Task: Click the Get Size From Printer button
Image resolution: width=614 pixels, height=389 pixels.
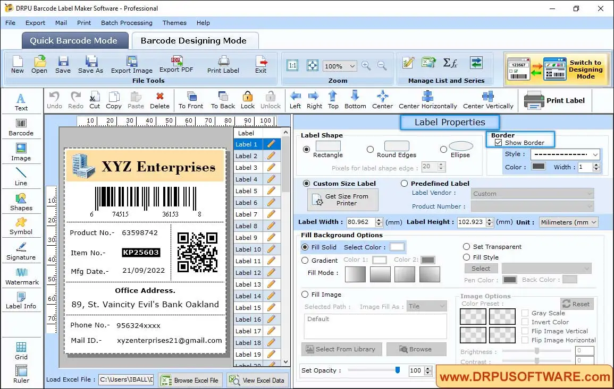Action: pos(342,200)
